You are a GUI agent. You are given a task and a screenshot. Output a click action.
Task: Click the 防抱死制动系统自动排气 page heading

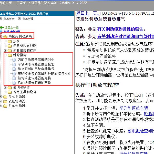(100, 19)
